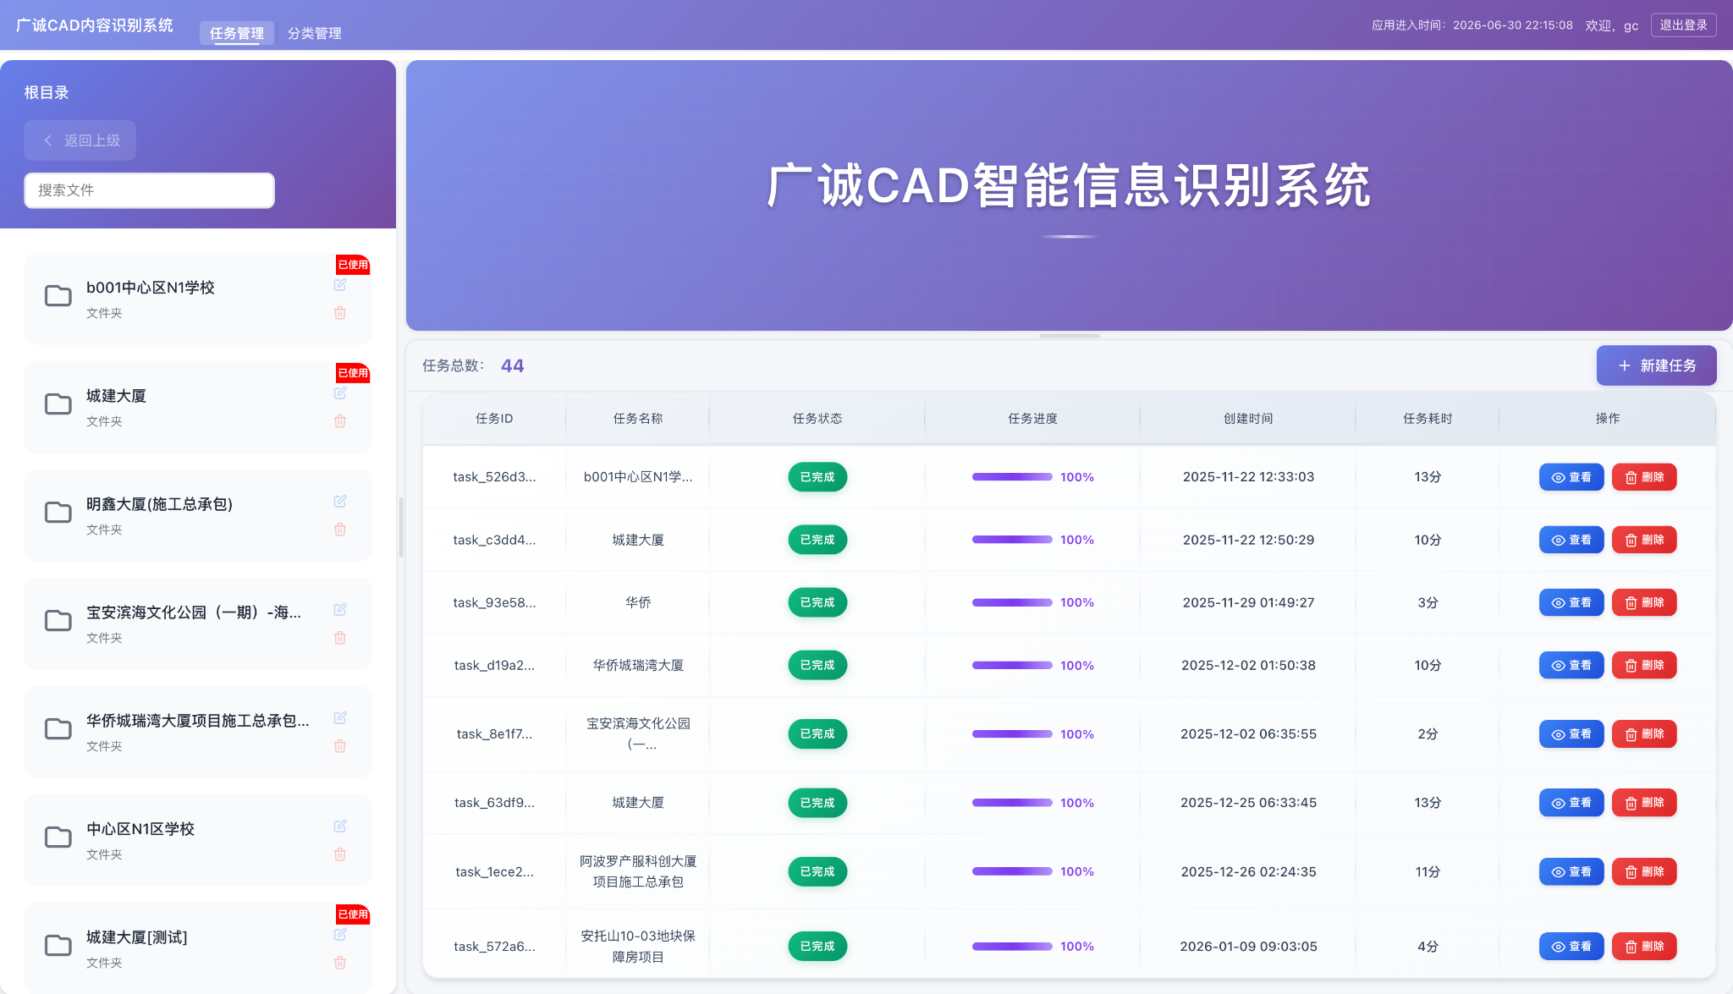The image size is (1733, 994).
Task: View task_1ece2 阿波罗产服科创大厦
Action: pyautogui.click(x=1571, y=871)
